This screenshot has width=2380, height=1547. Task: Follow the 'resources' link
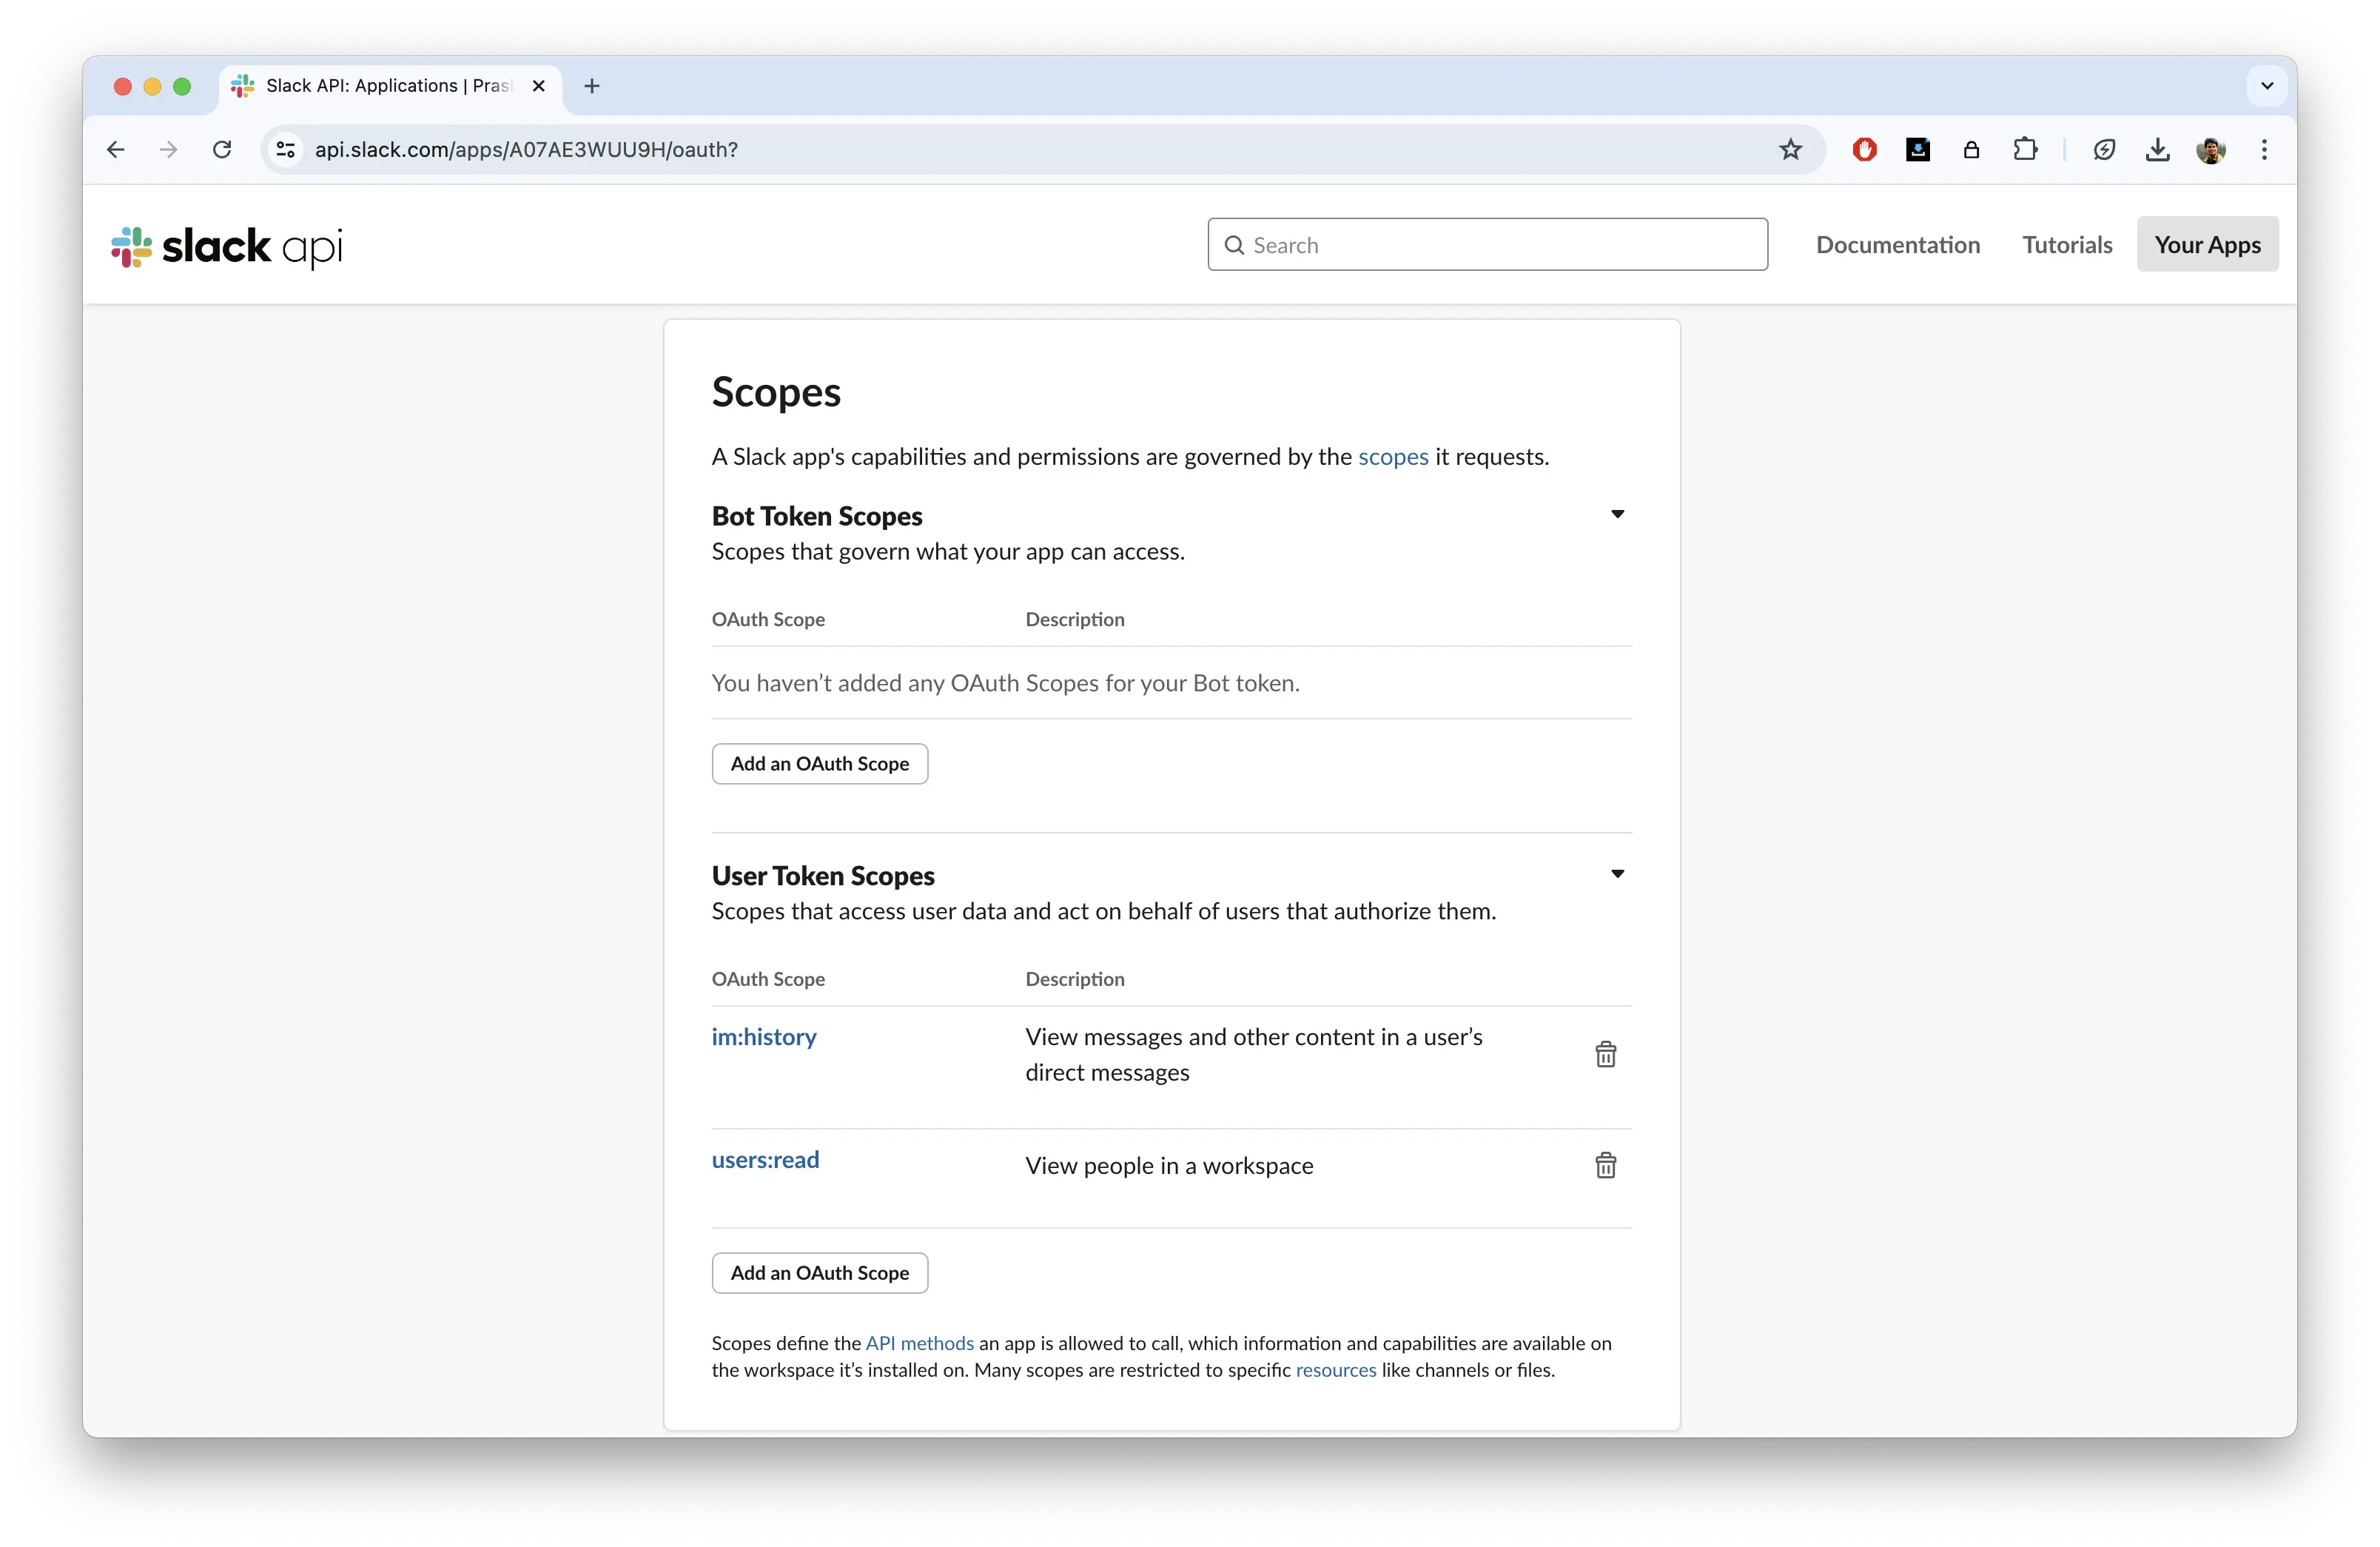pos(1336,1370)
